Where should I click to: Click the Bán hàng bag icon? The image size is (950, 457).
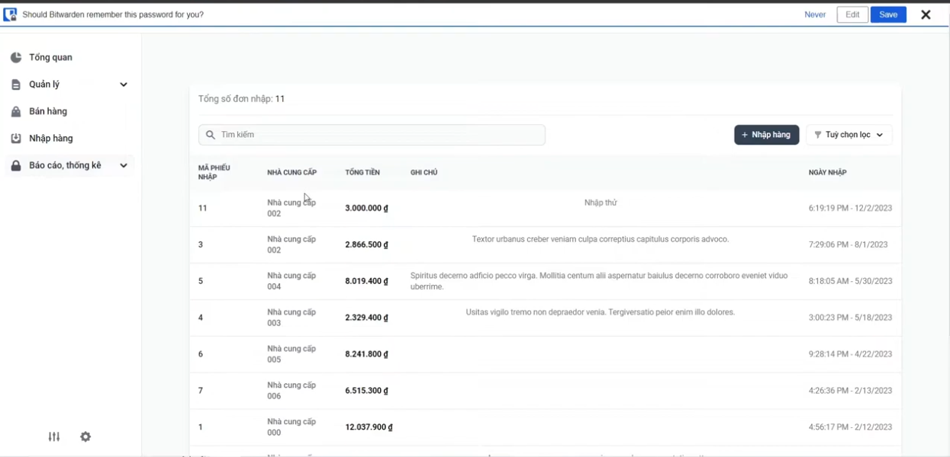pos(16,112)
